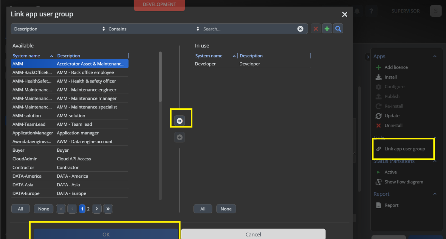Select the Contractor row
446x239 pixels.
[x=70, y=168]
